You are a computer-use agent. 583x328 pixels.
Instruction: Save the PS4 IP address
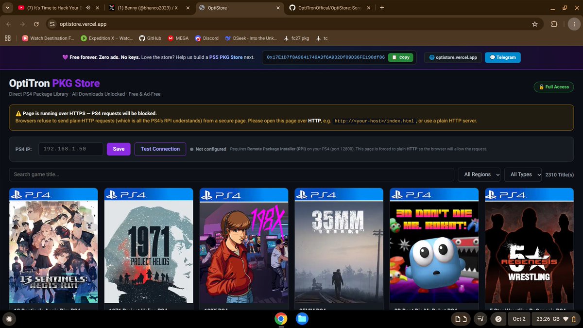pos(119,149)
